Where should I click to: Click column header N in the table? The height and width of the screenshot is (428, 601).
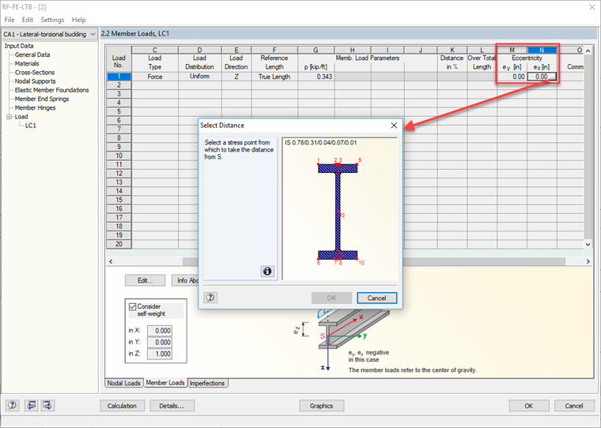542,51
